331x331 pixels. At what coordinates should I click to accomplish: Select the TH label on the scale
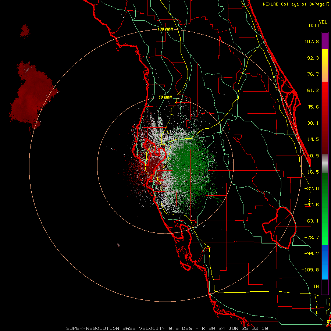(x=316, y=286)
